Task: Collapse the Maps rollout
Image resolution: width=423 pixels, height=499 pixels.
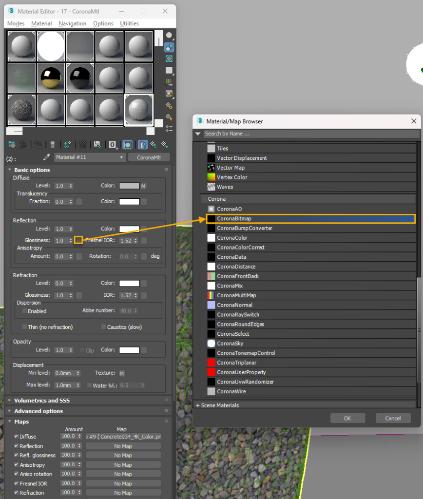Action: [x=10, y=422]
